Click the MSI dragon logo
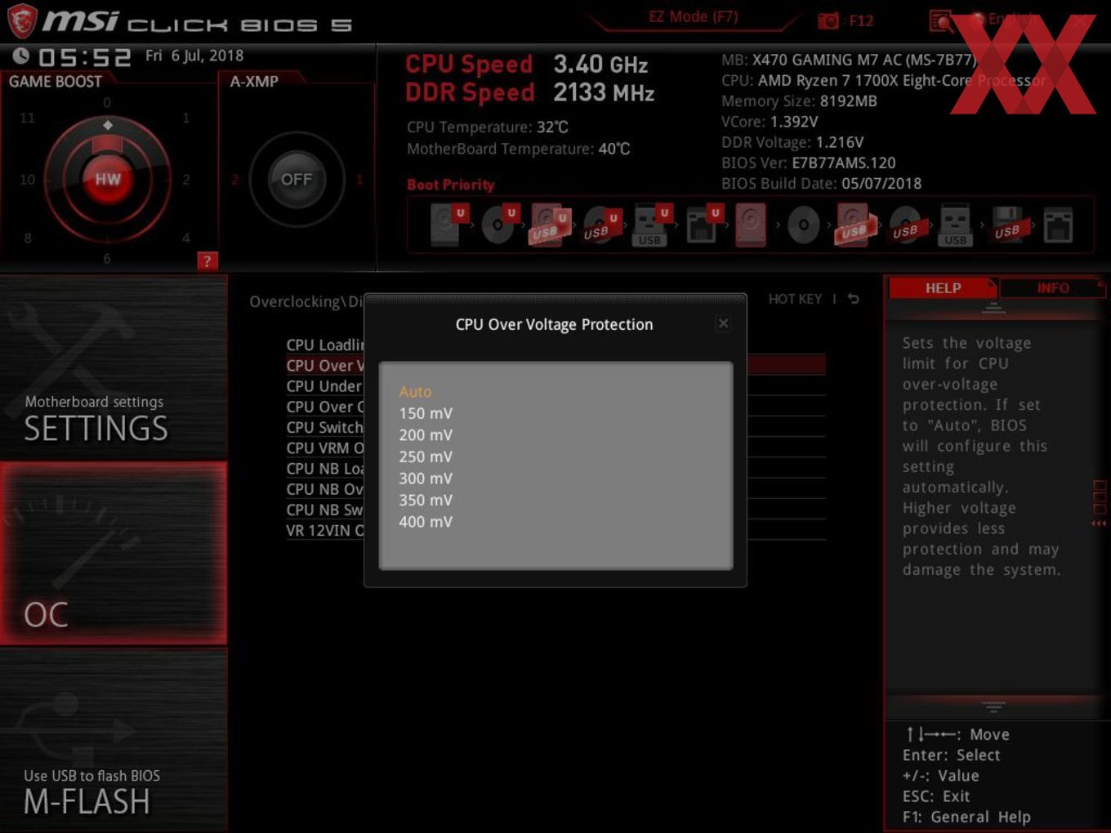Screen dimensions: 1111x833 point(22,21)
